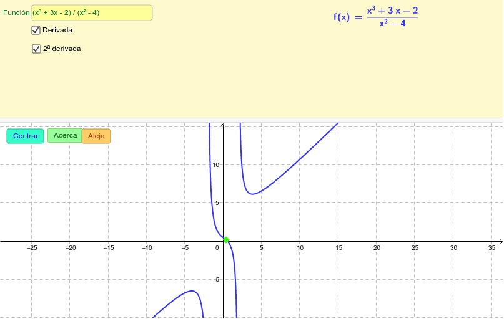Click the x-axis label −25
504x319 pixels.
pyautogui.click(x=31, y=248)
